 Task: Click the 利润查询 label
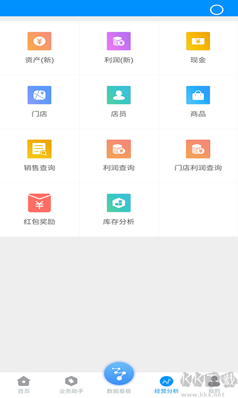pyautogui.click(x=119, y=168)
